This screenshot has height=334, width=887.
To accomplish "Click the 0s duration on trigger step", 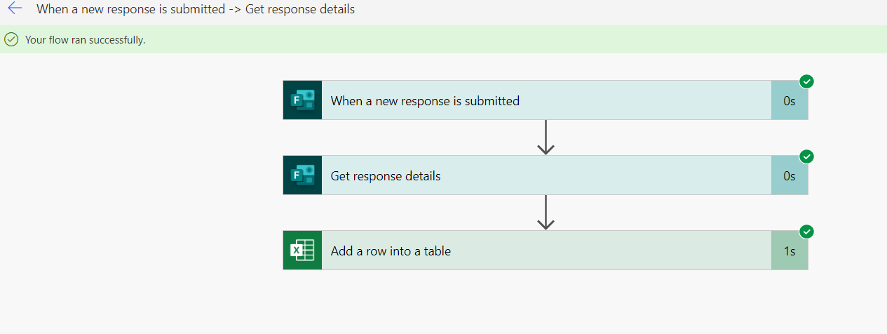I will pos(790,100).
